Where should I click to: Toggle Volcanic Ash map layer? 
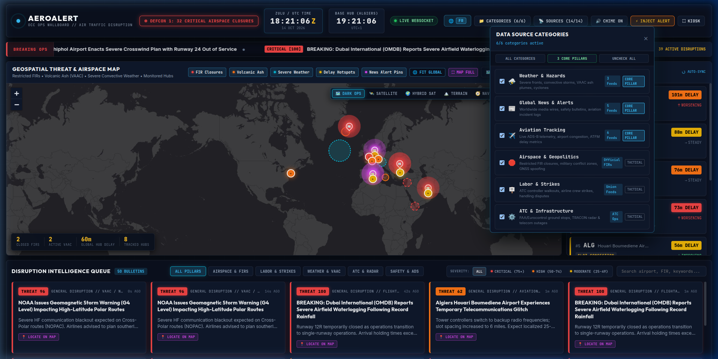(x=248, y=72)
